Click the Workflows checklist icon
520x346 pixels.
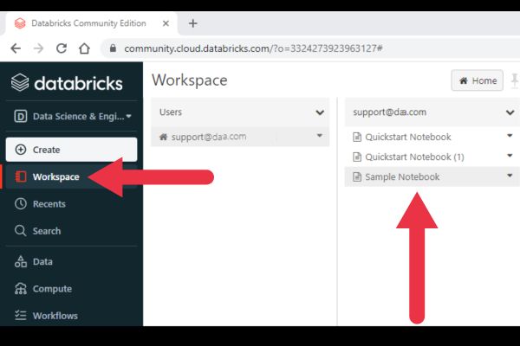tap(21, 315)
